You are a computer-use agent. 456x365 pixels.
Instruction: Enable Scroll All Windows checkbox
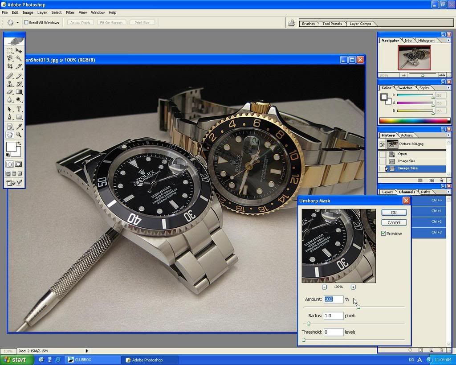click(26, 22)
